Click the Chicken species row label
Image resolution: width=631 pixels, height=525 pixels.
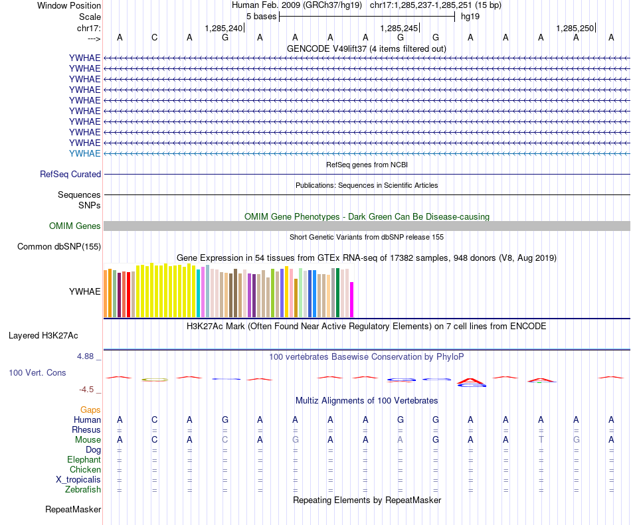point(85,469)
